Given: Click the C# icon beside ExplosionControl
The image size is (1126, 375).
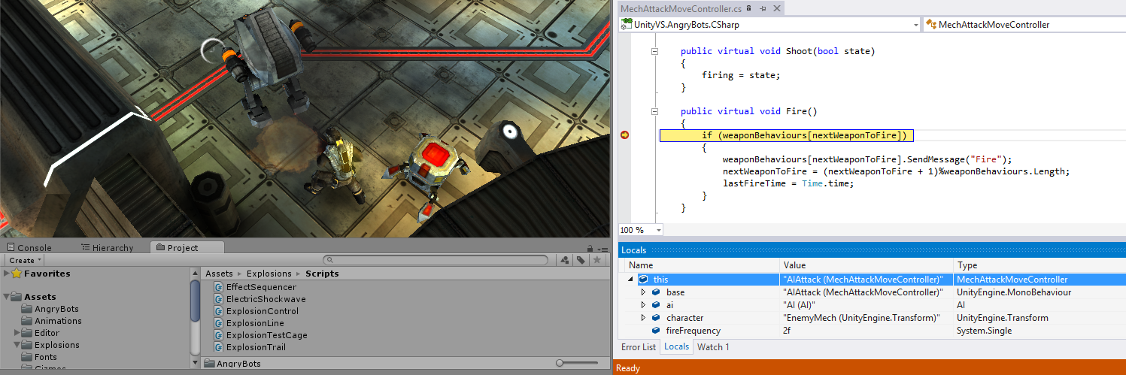Looking at the screenshot, I should tap(219, 311).
